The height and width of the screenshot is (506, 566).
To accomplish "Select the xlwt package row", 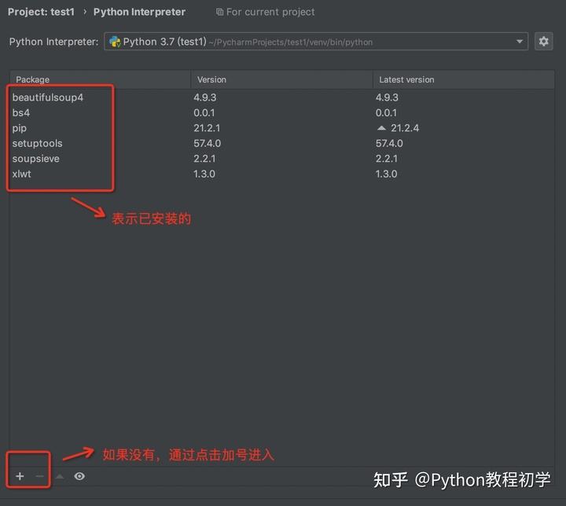I will (x=282, y=174).
